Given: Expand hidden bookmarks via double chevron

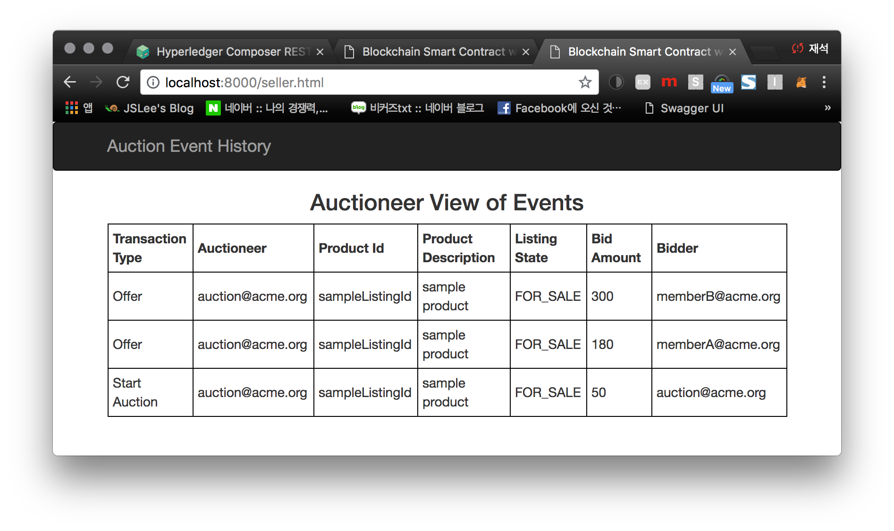Looking at the screenshot, I should (x=827, y=108).
